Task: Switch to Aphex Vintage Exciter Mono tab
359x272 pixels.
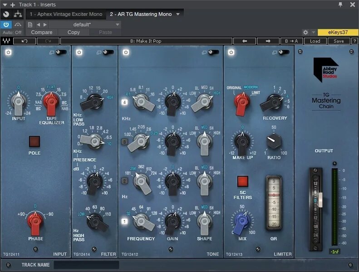Action: 66,14
